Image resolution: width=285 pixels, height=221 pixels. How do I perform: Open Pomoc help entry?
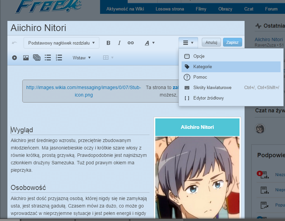(x=231, y=77)
